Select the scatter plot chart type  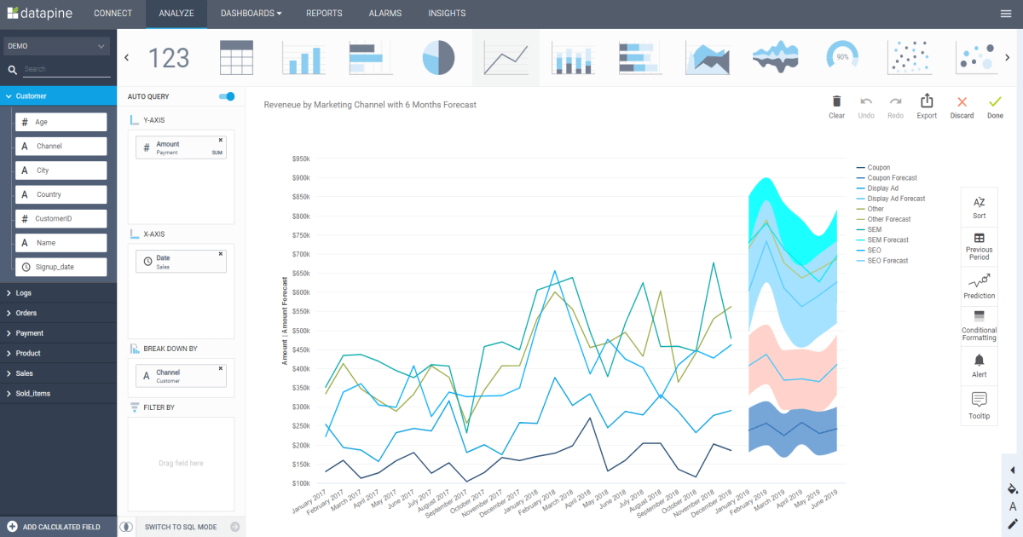[910, 57]
